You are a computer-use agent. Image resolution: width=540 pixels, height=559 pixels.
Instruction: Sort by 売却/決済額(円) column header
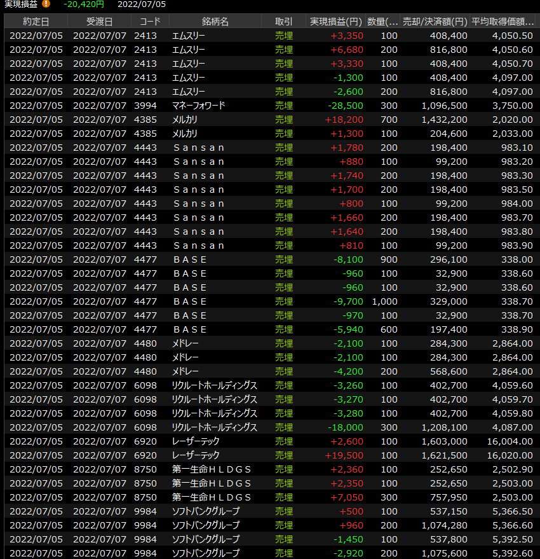(x=435, y=22)
